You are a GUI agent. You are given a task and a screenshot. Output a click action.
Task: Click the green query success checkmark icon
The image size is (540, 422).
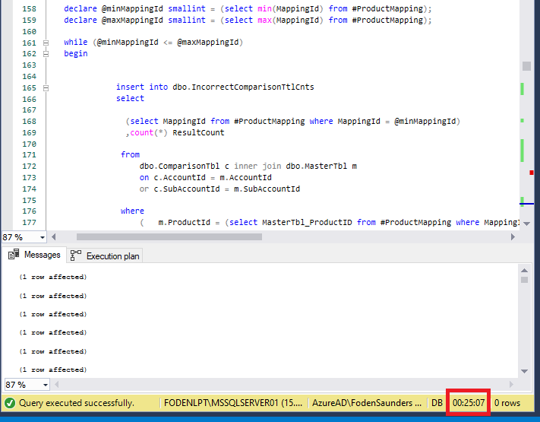(x=10, y=403)
